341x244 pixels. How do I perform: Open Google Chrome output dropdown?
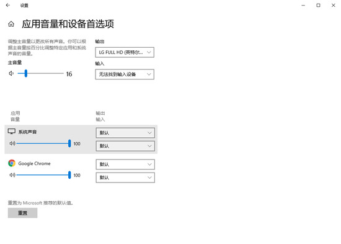coord(125,165)
